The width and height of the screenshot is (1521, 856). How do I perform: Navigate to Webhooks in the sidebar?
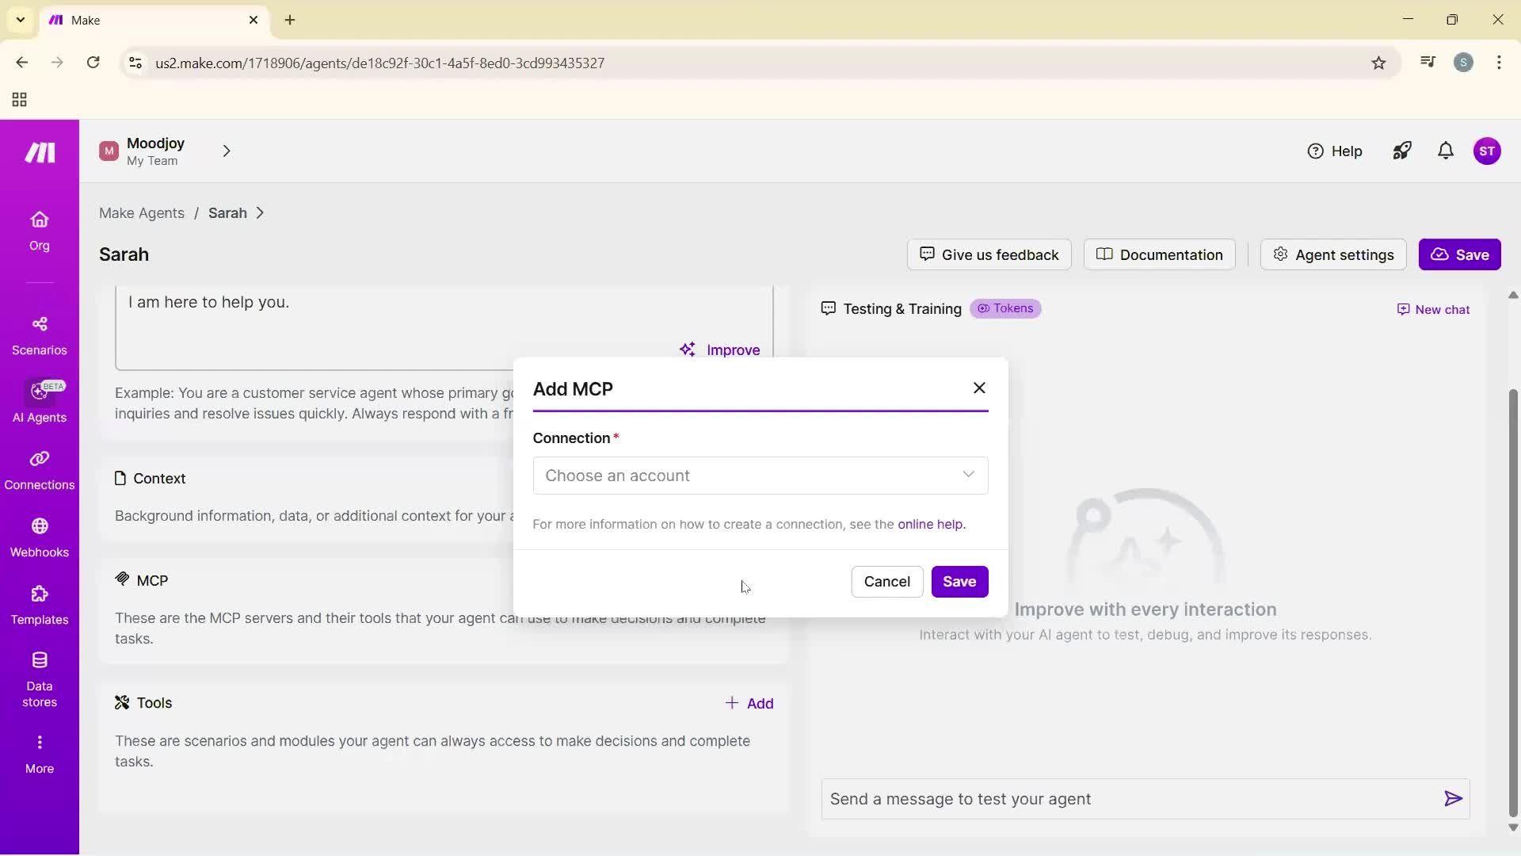(x=39, y=537)
